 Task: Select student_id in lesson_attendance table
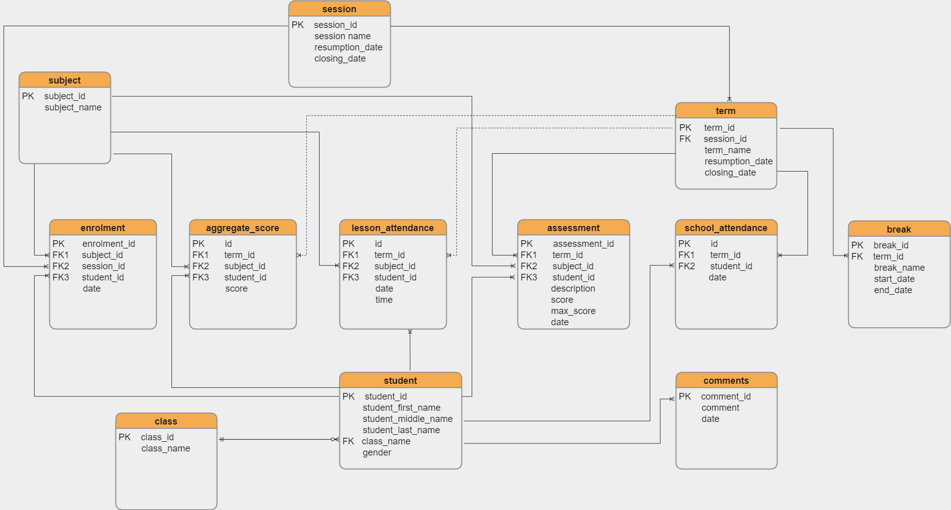(395, 277)
